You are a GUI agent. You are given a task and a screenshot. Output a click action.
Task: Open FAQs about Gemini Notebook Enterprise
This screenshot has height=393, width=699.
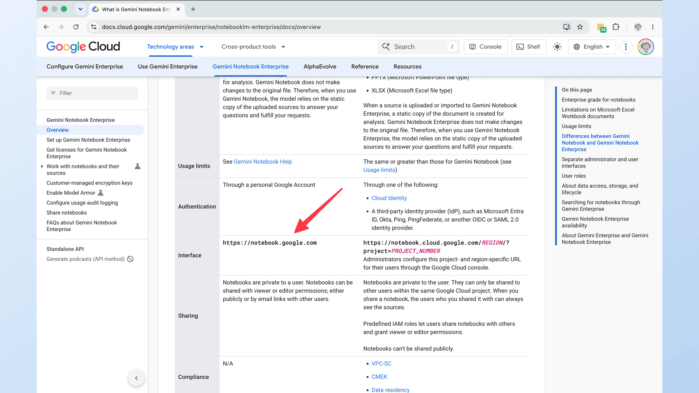coord(82,226)
